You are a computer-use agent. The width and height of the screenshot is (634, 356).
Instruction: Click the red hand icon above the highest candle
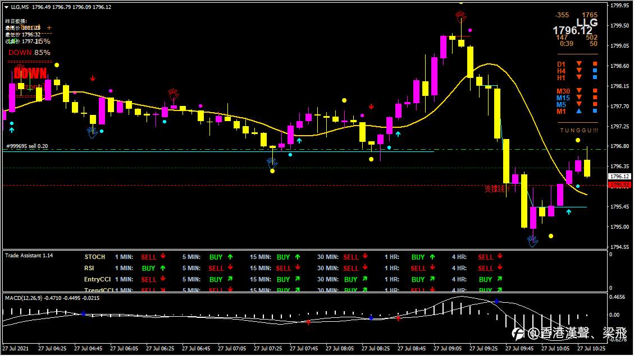(x=461, y=17)
